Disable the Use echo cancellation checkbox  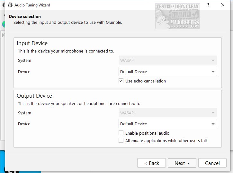pyautogui.click(x=121, y=81)
